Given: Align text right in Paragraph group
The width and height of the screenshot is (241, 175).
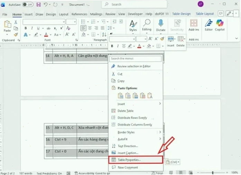Looking at the screenshot, I should [x=96, y=28].
